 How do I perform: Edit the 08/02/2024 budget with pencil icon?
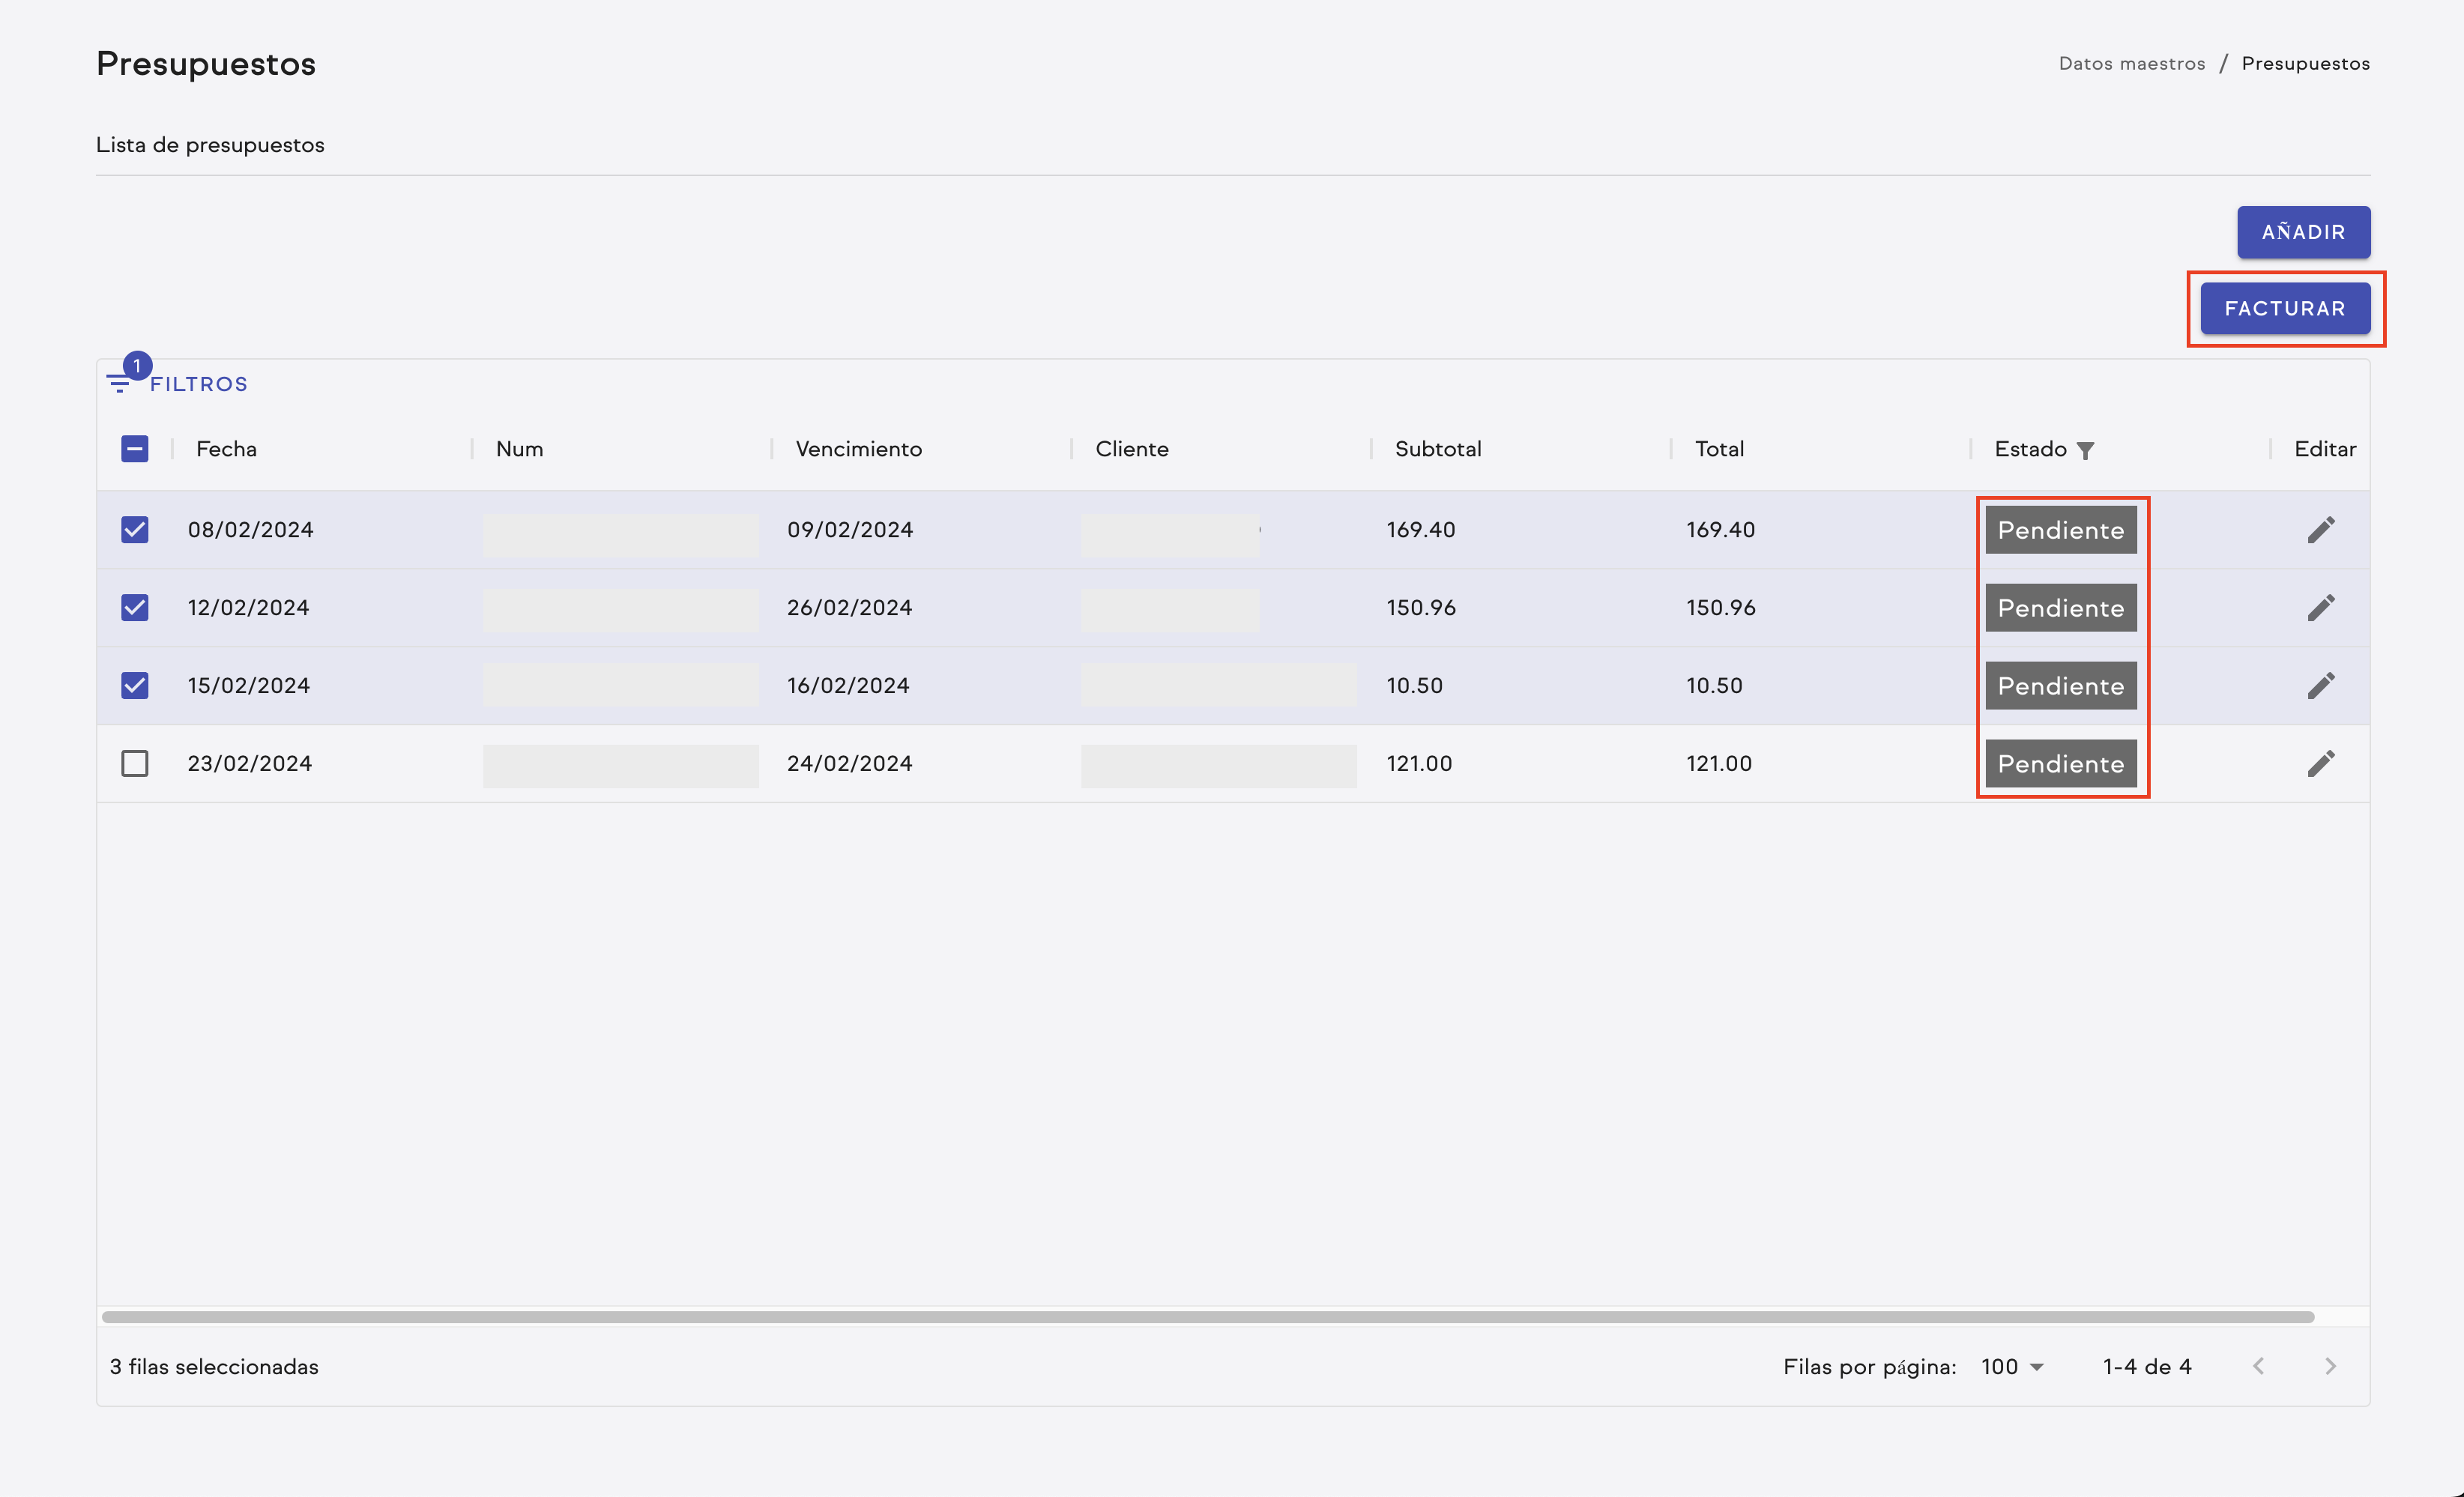pyautogui.click(x=2320, y=529)
